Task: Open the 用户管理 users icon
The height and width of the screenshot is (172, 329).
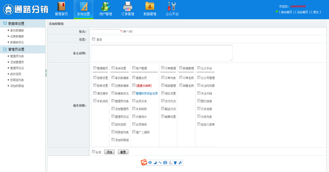Action: point(106,6)
